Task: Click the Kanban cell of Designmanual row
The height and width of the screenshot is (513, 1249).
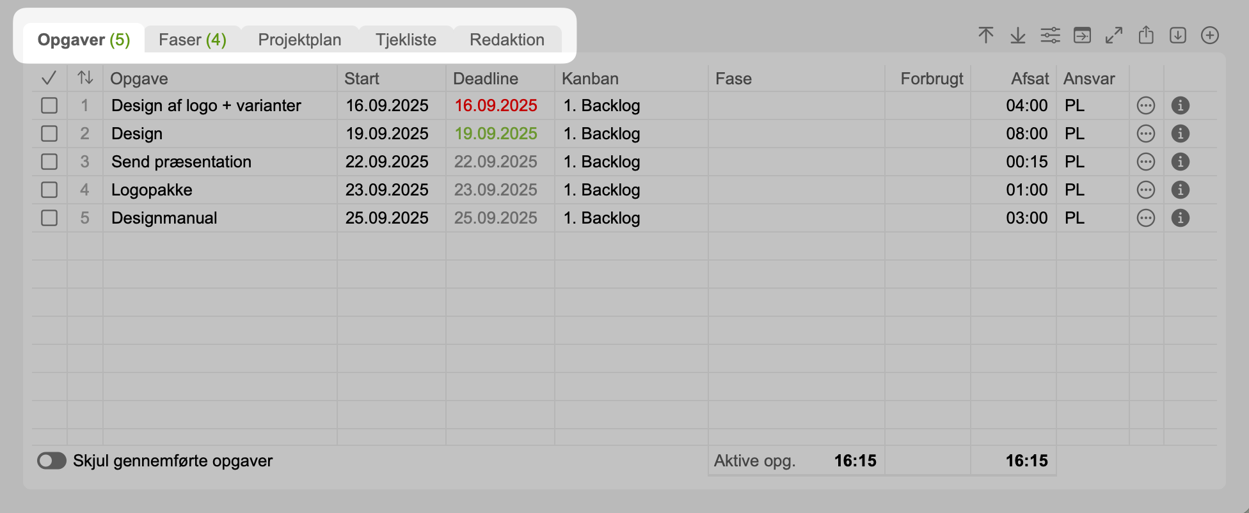Action: (x=601, y=218)
